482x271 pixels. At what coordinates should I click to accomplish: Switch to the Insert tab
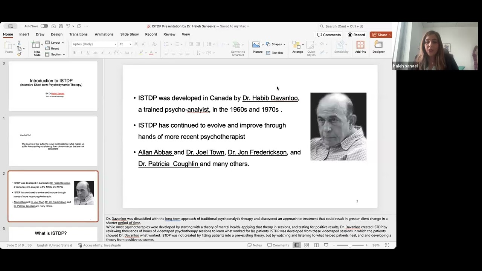[x=24, y=34]
